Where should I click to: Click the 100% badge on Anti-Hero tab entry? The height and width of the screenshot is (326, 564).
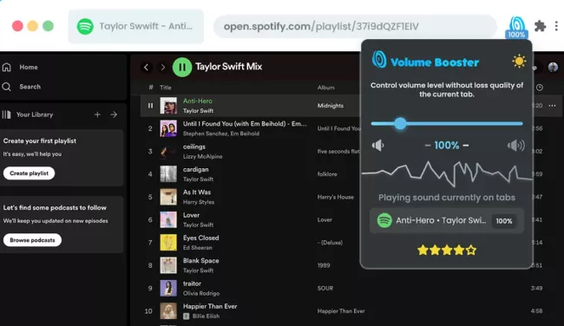coord(504,221)
